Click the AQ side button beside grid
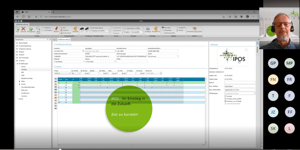 point(55,87)
